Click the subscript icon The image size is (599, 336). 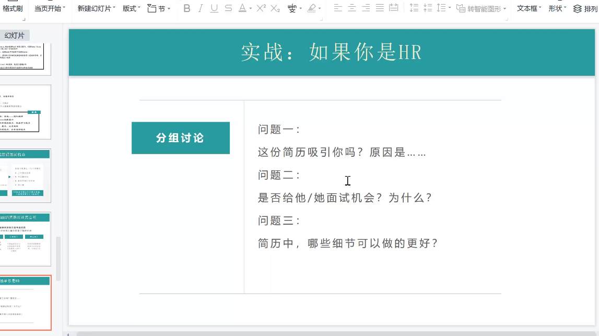[x=275, y=8]
